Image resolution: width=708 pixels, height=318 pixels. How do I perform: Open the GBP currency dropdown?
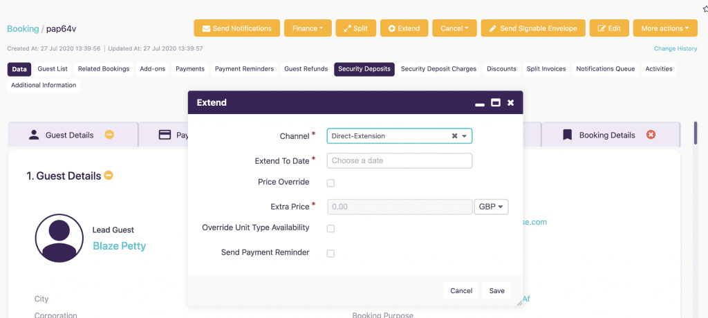492,207
